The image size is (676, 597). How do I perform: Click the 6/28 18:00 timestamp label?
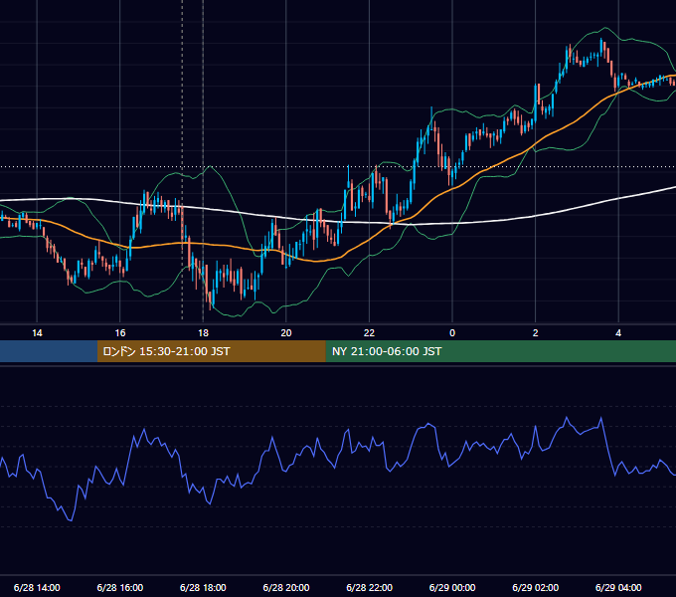203,587
